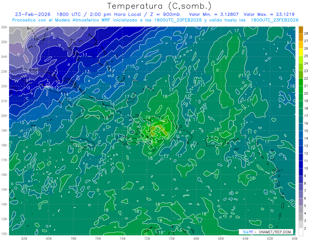Screen dimensions: 313x242
Task: Click the contour label "20" over Hispaniola
Action: point(164,138)
